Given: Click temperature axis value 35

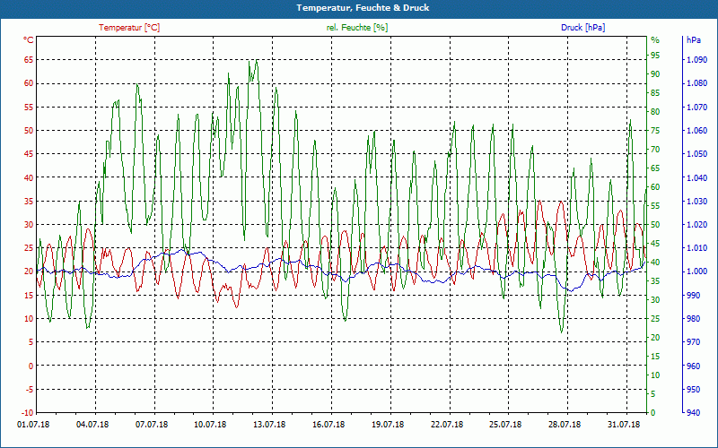Looking at the screenshot, I should point(29,201).
